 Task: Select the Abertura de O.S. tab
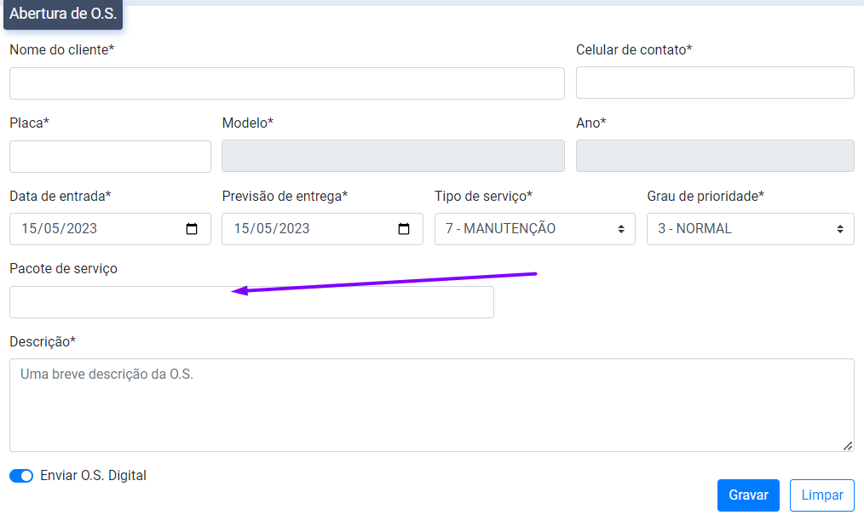click(63, 14)
